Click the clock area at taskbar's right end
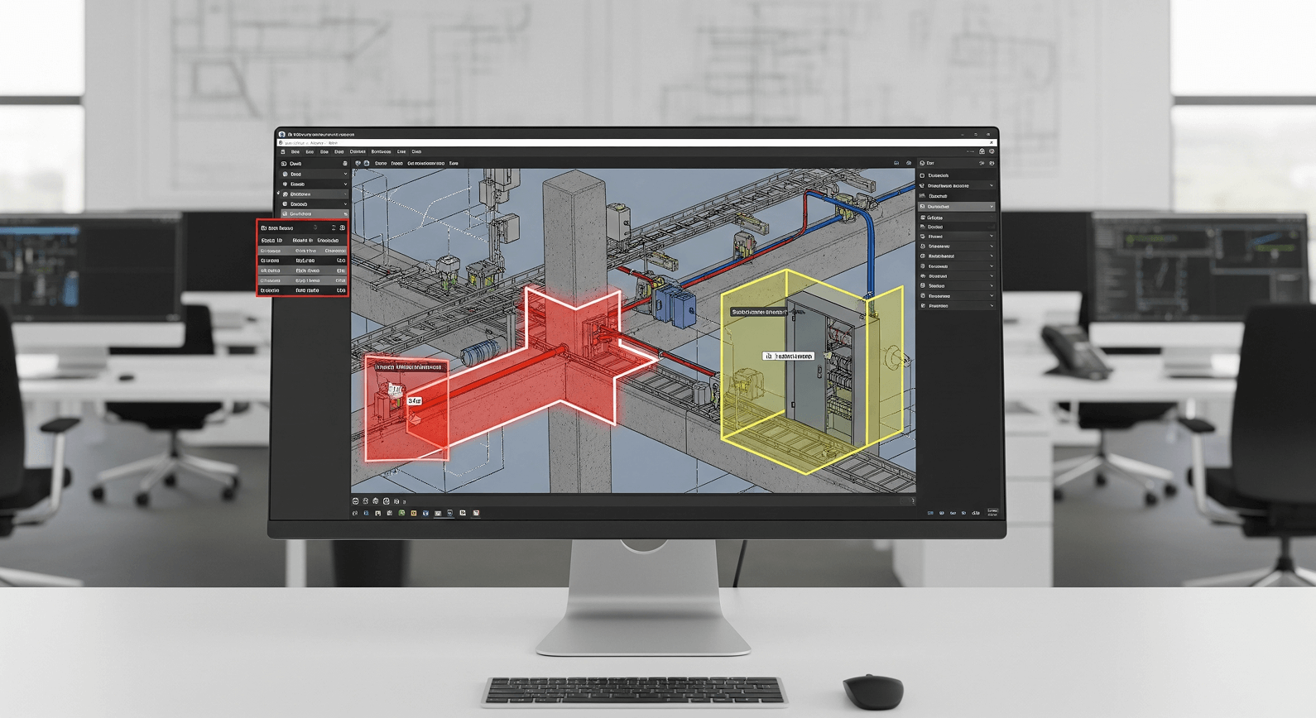1316x718 pixels. (x=993, y=512)
